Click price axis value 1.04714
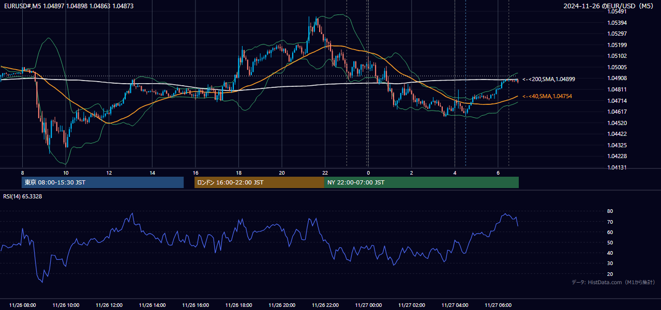661x310 pixels. pyautogui.click(x=617, y=100)
